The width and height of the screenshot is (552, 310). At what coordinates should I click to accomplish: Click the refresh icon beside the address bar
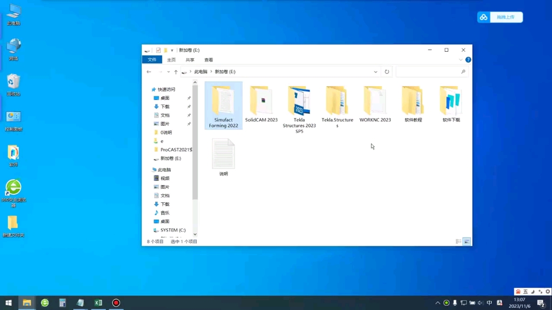(387, 71)
